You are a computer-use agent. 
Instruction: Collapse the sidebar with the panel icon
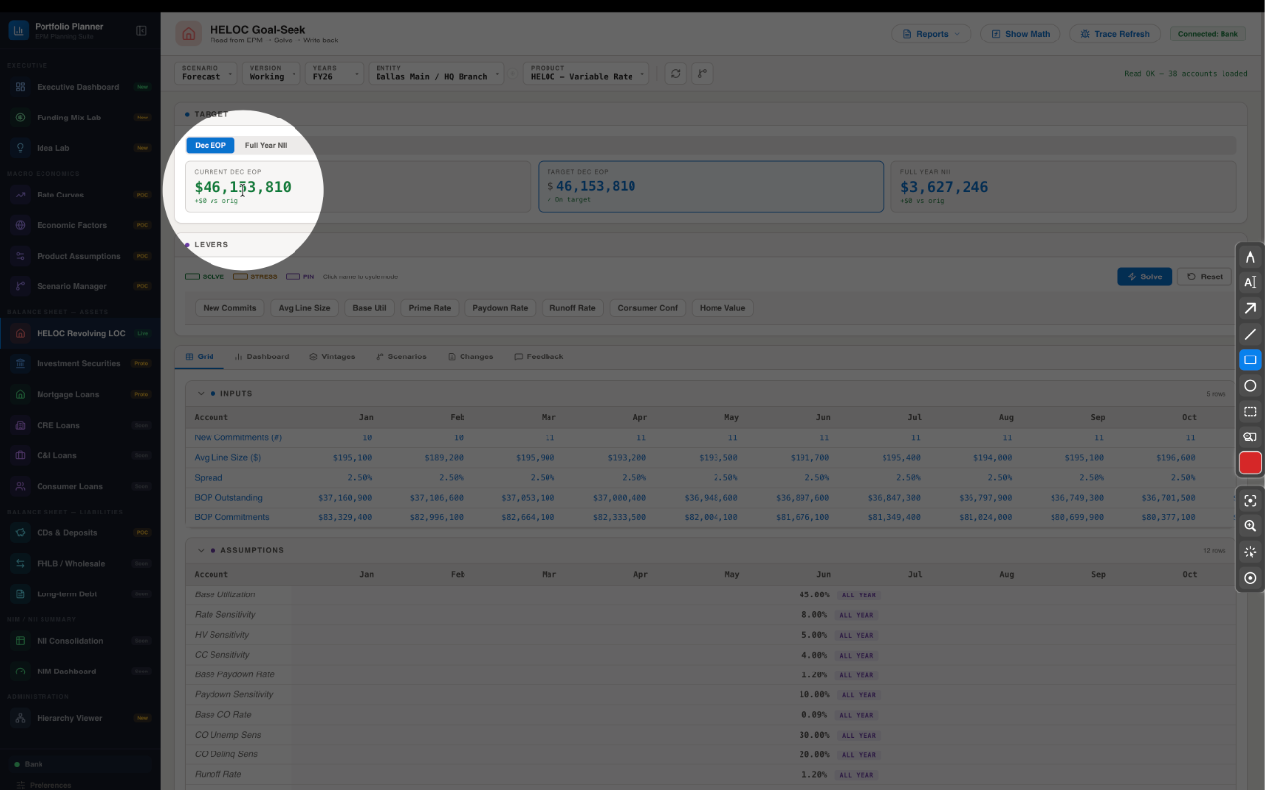pos(141,31)
